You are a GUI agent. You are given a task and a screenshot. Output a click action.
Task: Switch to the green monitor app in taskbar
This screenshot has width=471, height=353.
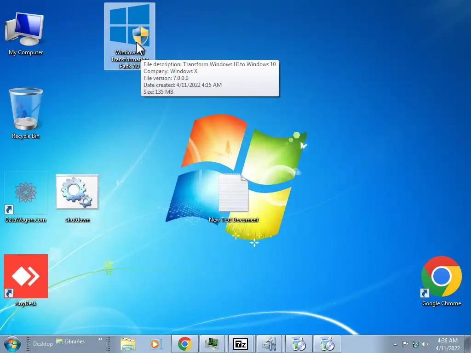click(213, 344)
